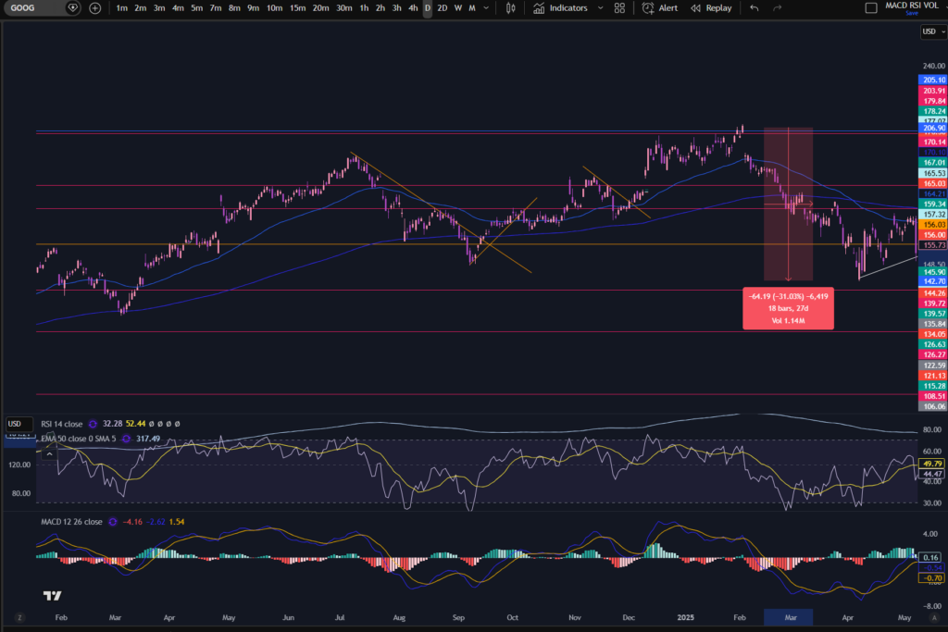Viewport: 948px width, 632px height.
Task: Click the symbol status shield icon next to GOOG
Action: (72, 7)
